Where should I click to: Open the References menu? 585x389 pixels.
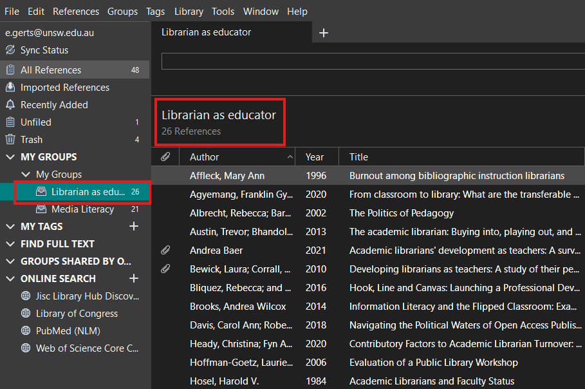coord(75,11)
